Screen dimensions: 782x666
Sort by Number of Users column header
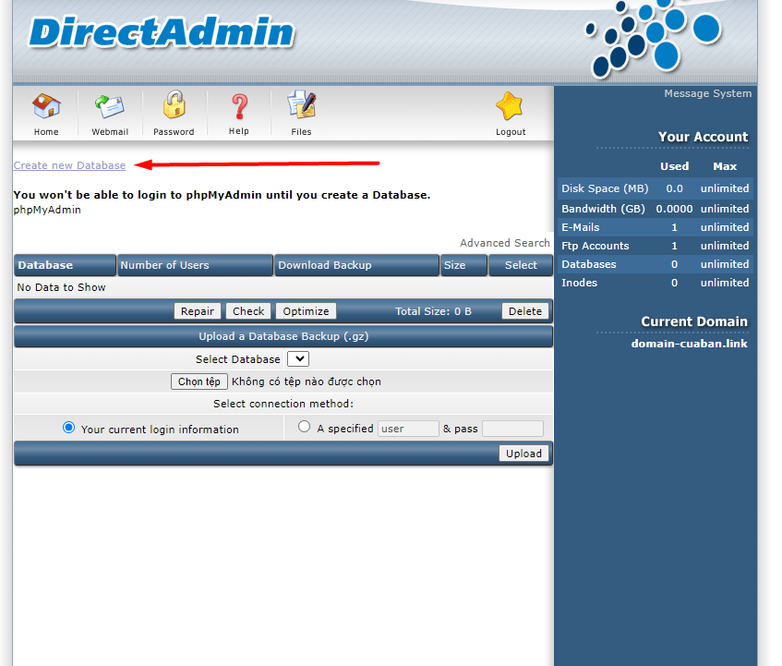[x=195, y=265]
